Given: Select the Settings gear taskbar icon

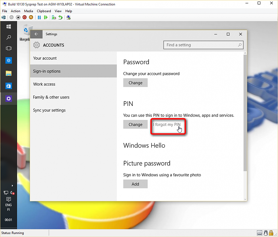Looking at the screenshot, I should [x=9, y=99].
